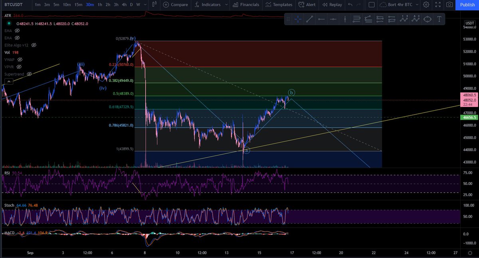Switch to the 3m timeframe
The image size is (479, 258).
47,5
